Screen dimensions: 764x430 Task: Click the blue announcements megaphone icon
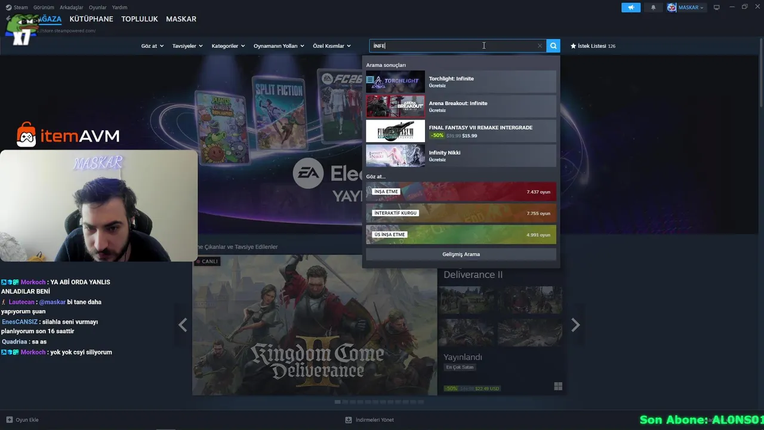(631, 7)
